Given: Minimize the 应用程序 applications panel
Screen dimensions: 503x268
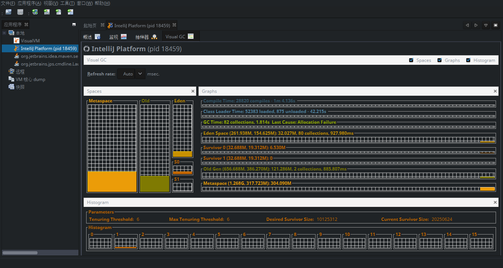Looking at the screenshot, I should 74,25.
